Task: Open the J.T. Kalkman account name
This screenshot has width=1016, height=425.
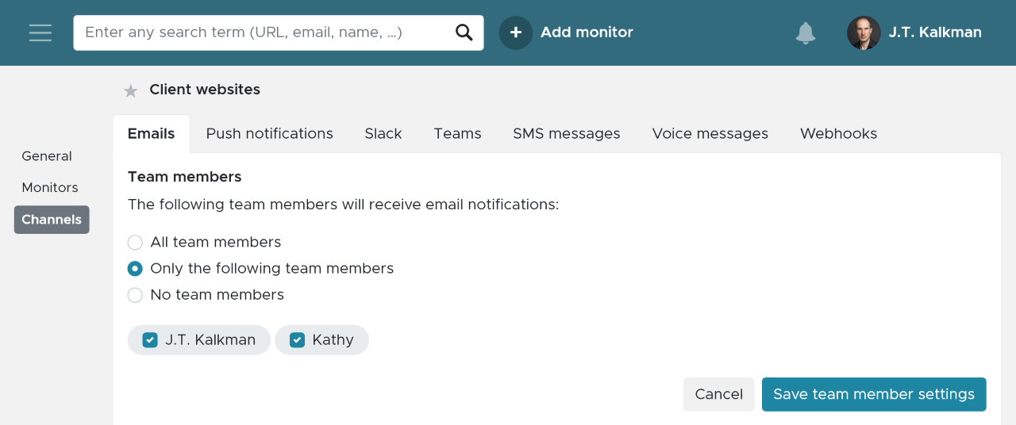Action: point(935,33)
